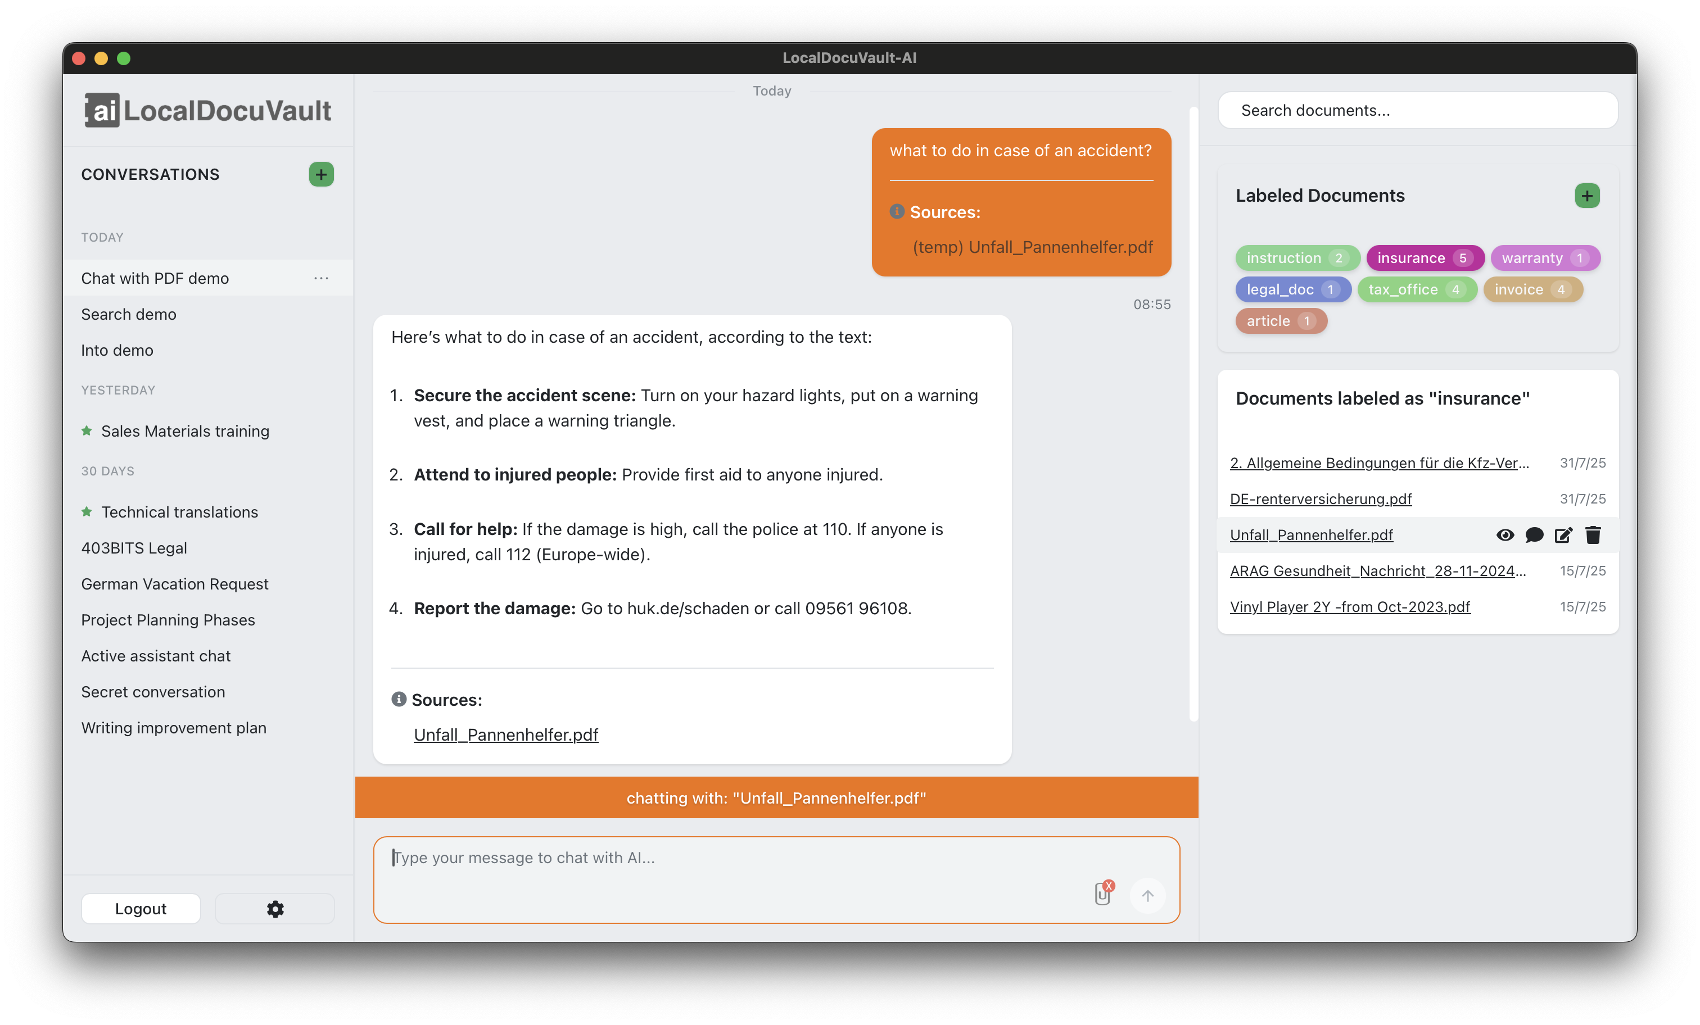Open the Project Planning Phases conversation
Screen dimensions: 1700x1025
pyautogui.click(x=168, y=619)
